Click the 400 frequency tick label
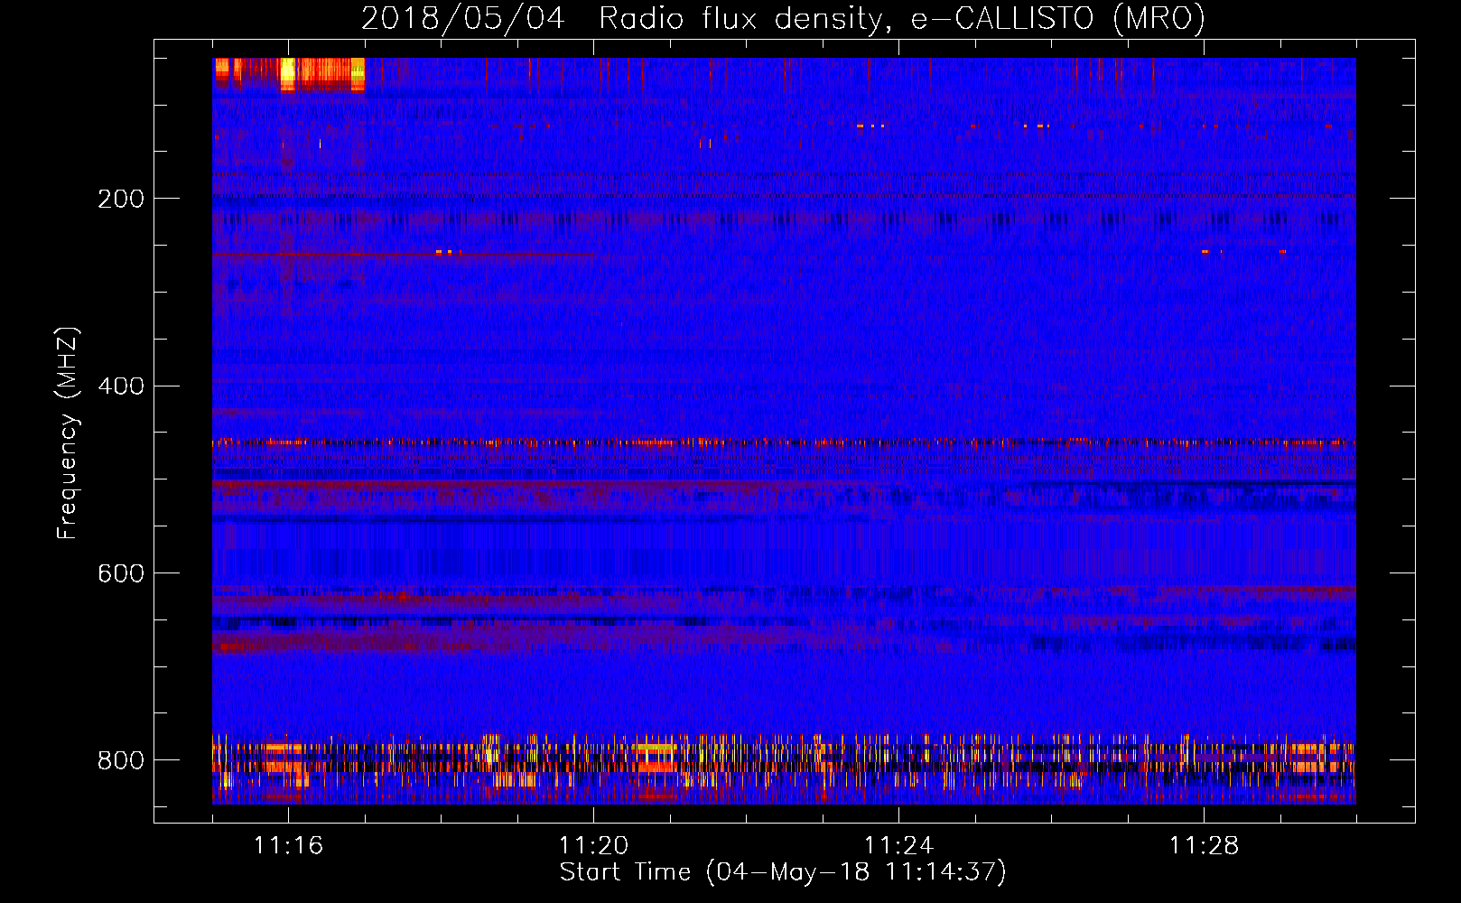The image size is (1461, 903). coord(121,386)
